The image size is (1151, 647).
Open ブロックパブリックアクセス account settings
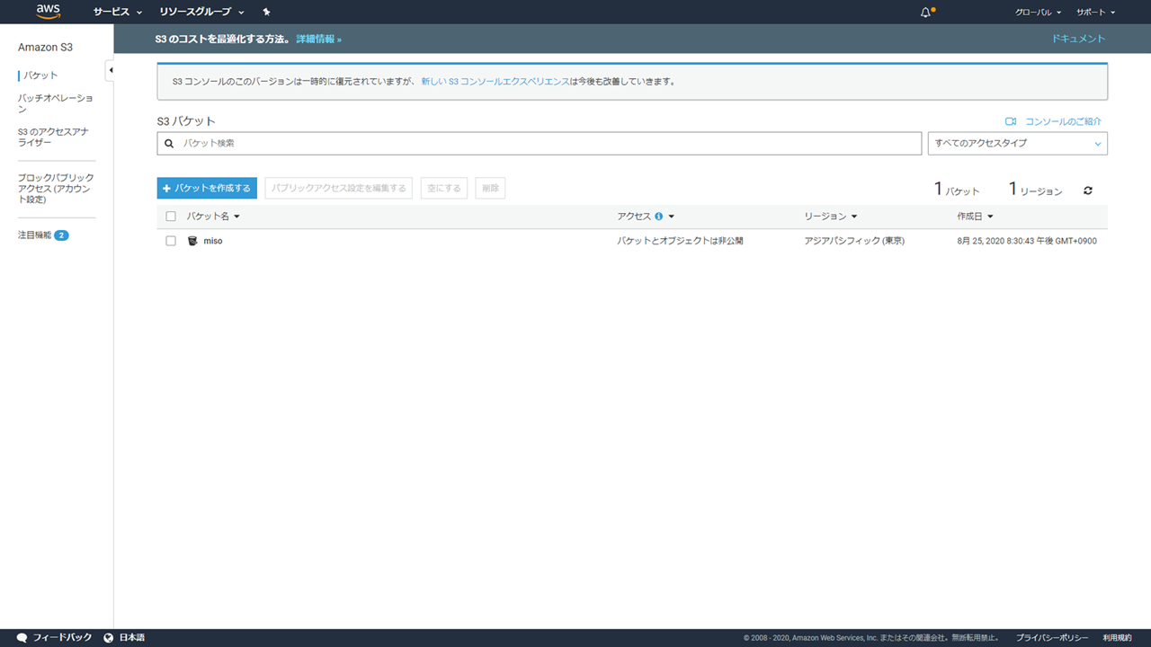pyautogui.click(x=56, y=189)
